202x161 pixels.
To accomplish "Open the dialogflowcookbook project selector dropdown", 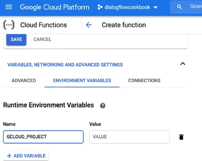I will [128, 7].
